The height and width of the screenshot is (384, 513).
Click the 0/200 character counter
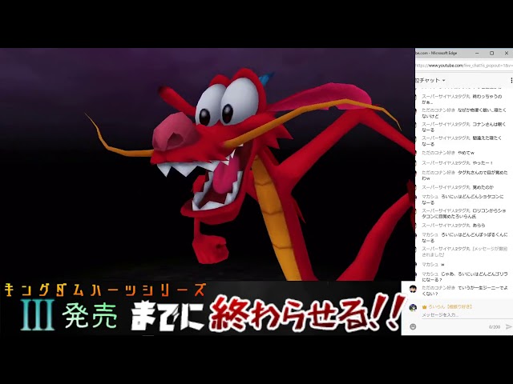tap(495, 327)
